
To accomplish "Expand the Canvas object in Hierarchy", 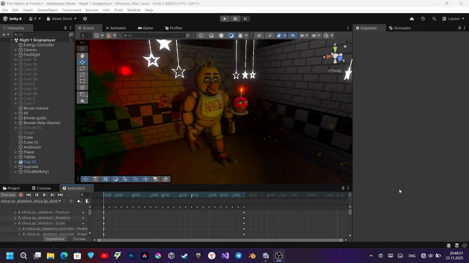I will [x=16, y=50].
